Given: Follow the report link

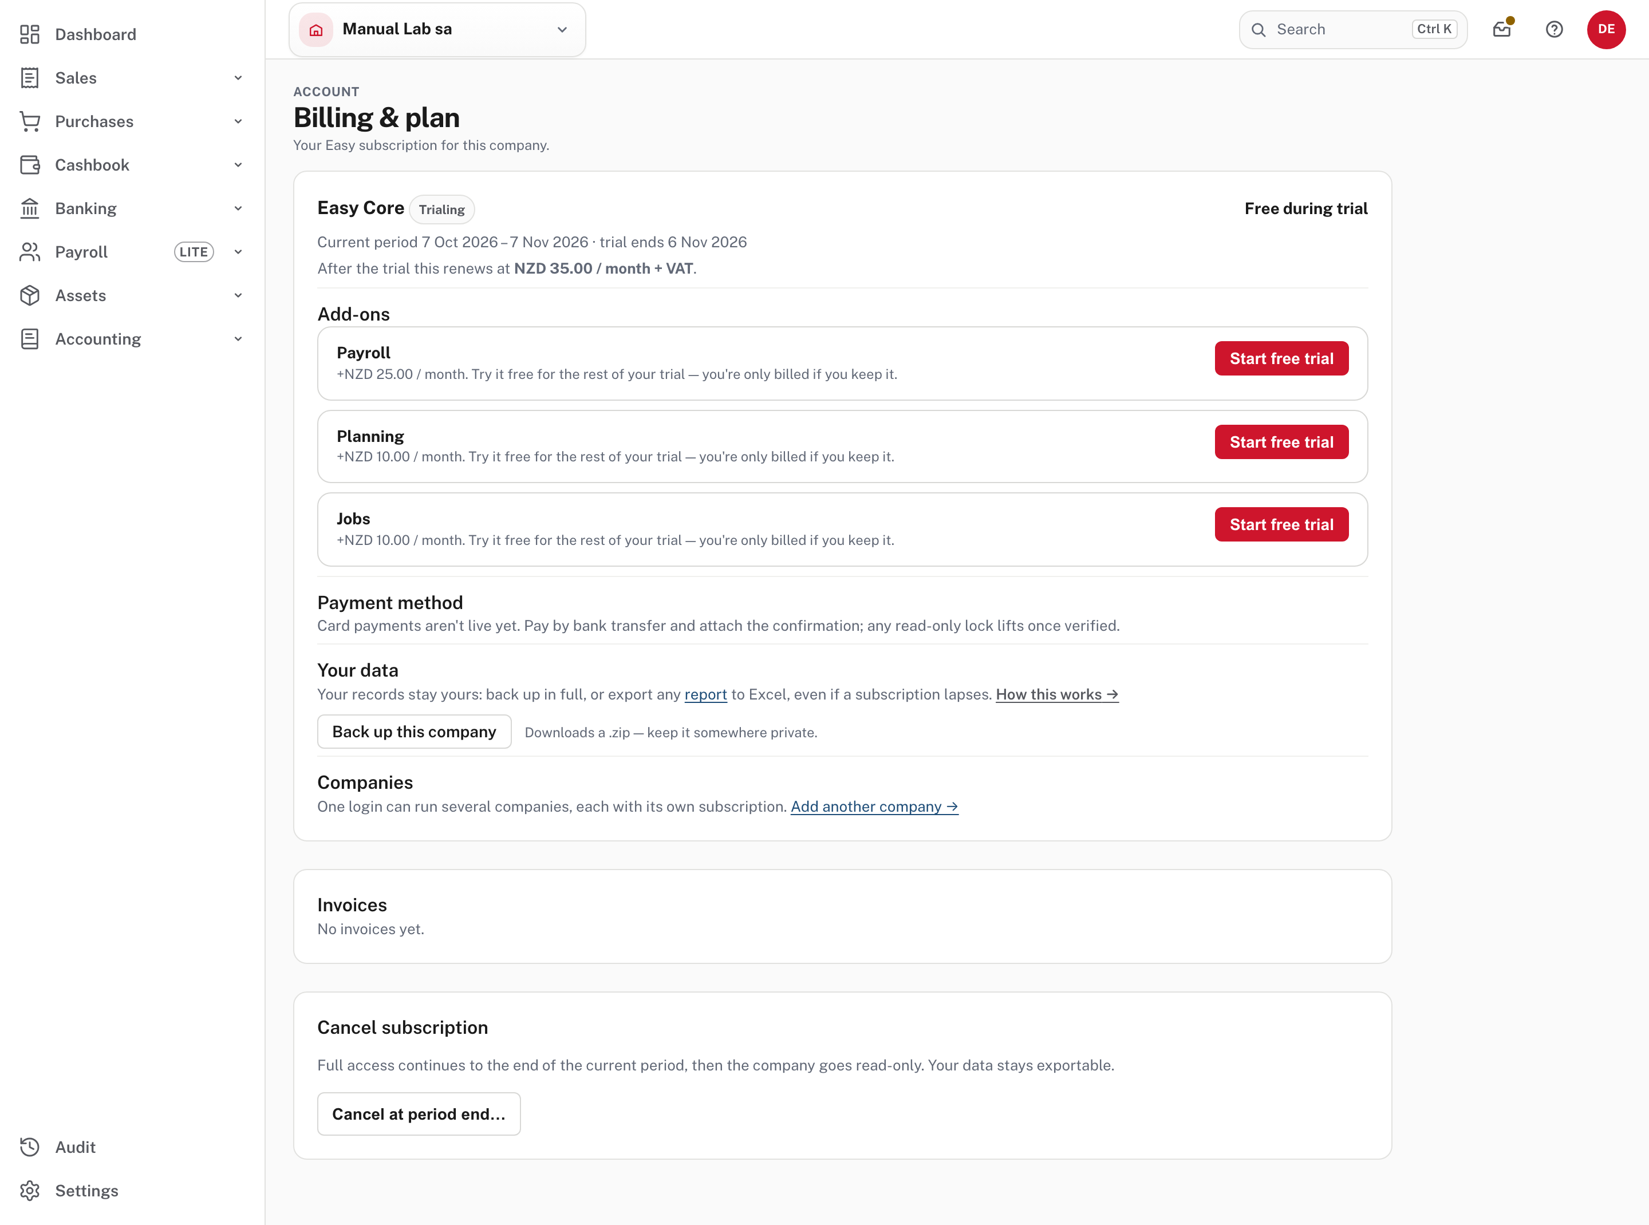Looking at the screenshot, I should click(705, 695).
